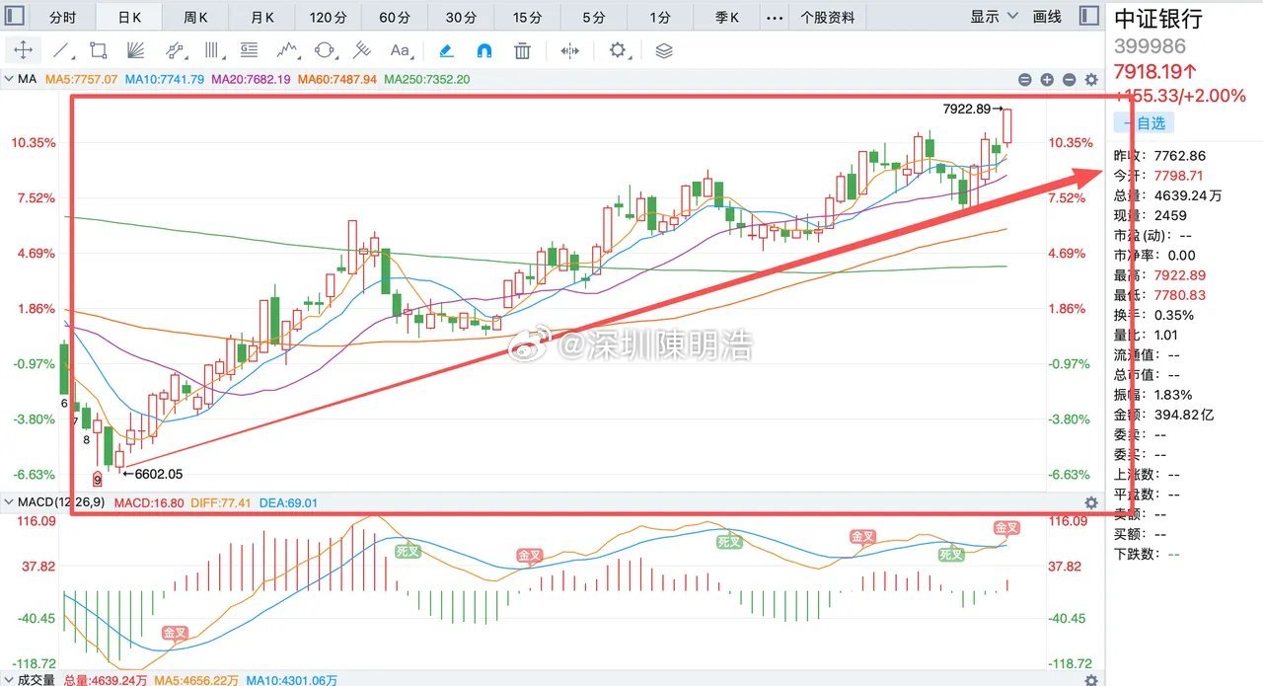Click the MA10:7741.79 label
The height and width of the screenshot is (686, 1263).
coord(165,80)
